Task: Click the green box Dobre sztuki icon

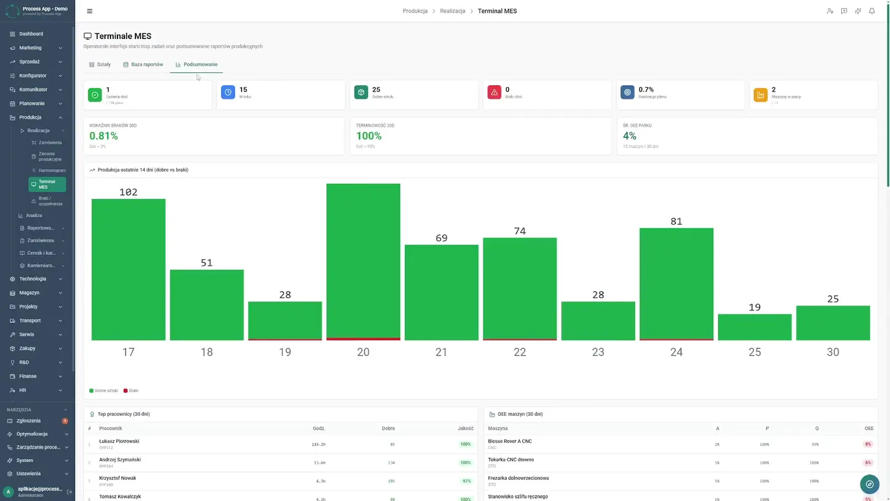Action: [361, 92]
